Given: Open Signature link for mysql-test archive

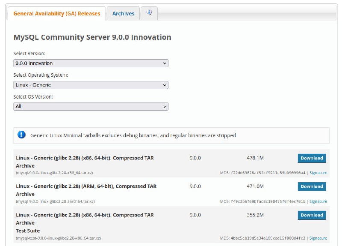Looking at the screenshot, I should pos(318,238).
